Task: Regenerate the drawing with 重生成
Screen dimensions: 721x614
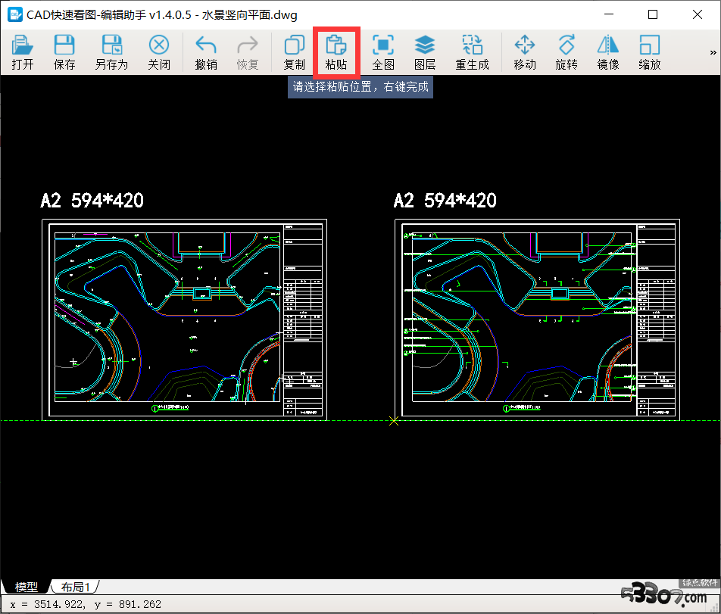Action: tap(473, 52)
